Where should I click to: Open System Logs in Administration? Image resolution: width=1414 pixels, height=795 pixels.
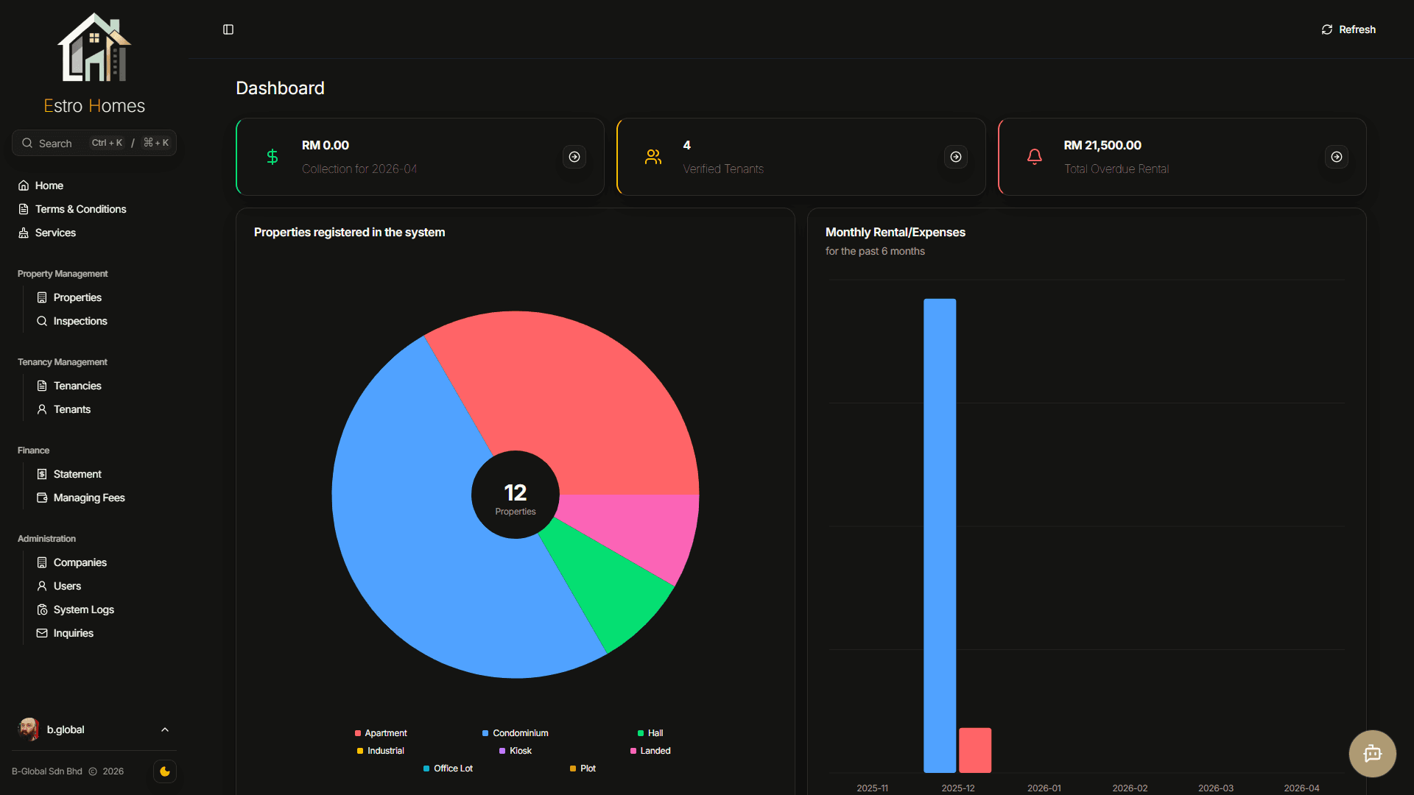[x=83, y=609]
